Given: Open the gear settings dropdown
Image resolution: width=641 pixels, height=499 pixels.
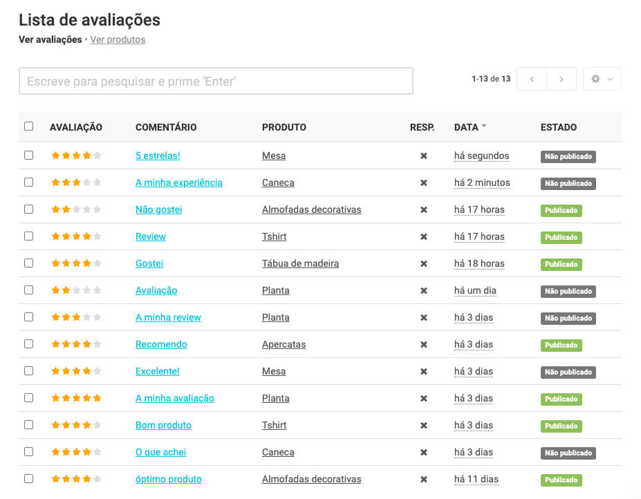Looking at the screenshot, I should tap(602, 79).
